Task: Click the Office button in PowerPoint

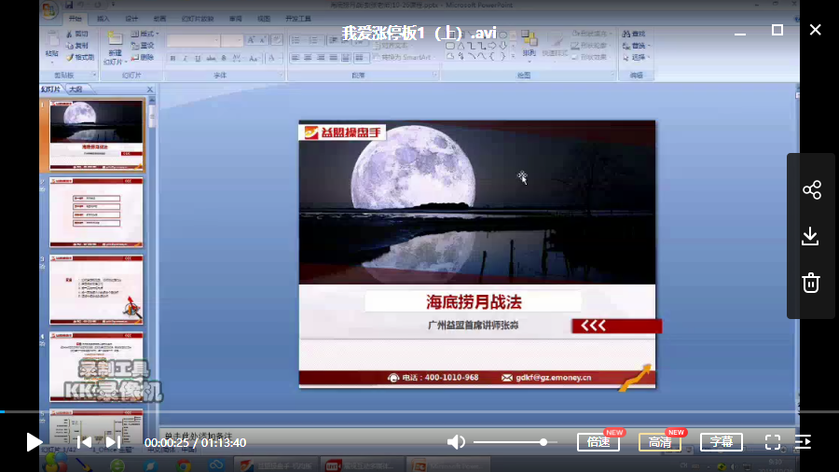Action: pyautogui.click(x=49, y=9)
